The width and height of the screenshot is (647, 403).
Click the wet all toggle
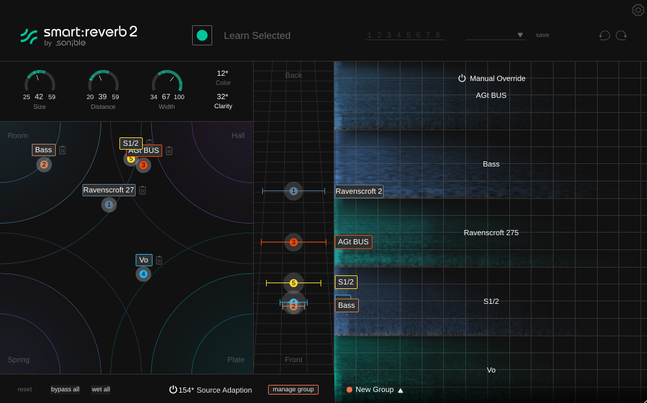coord(101,389)
